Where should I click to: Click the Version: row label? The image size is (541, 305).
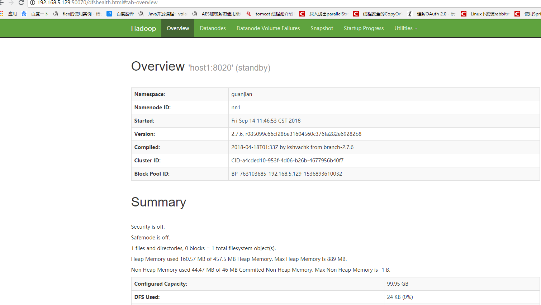click(144, 134)
